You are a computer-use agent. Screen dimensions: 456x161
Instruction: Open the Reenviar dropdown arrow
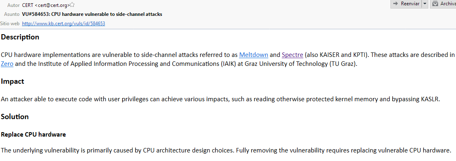click(425, 4)
